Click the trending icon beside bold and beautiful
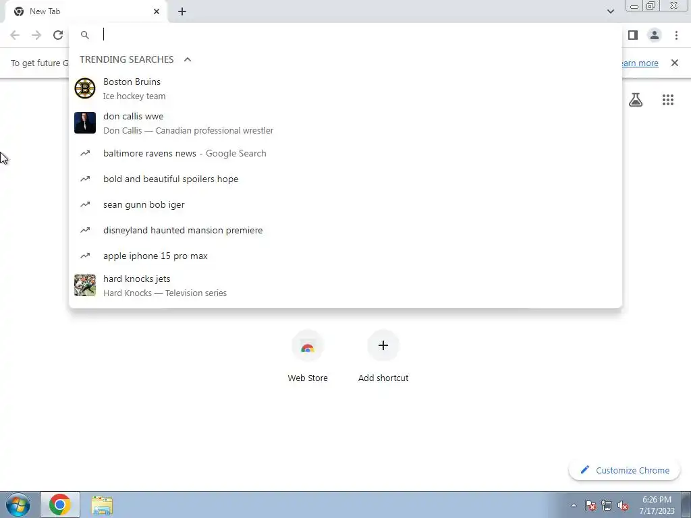The image size is (691, 518). (x=85, y=179)
